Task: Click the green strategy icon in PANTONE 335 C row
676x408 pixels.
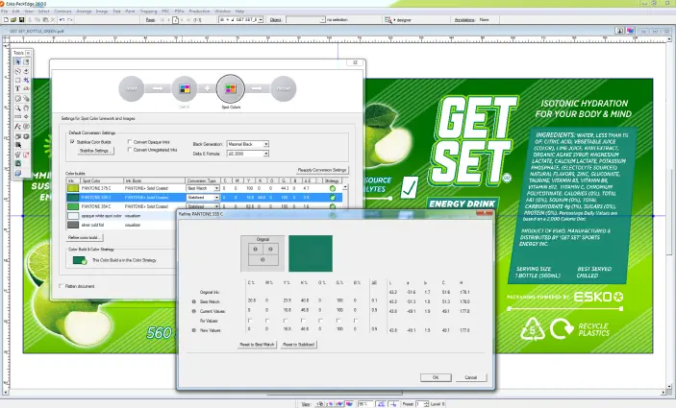Action: 333,197
